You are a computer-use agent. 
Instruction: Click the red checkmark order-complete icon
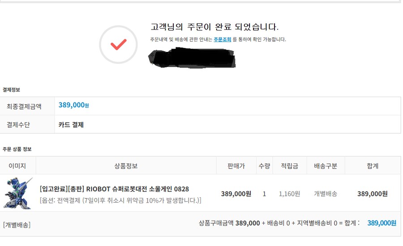pos(118,44)
